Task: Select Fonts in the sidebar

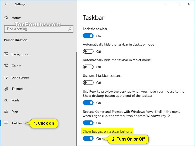Action: tap(16, 100)
